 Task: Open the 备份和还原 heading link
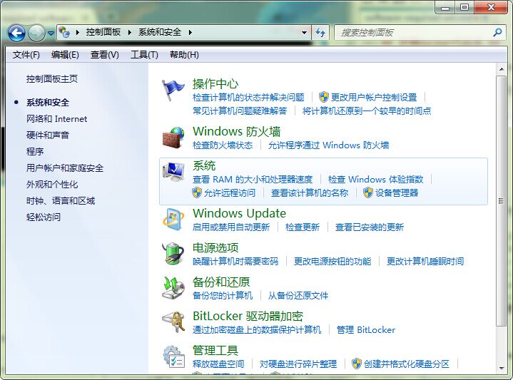pyautogui.click(x=221, y=282)
